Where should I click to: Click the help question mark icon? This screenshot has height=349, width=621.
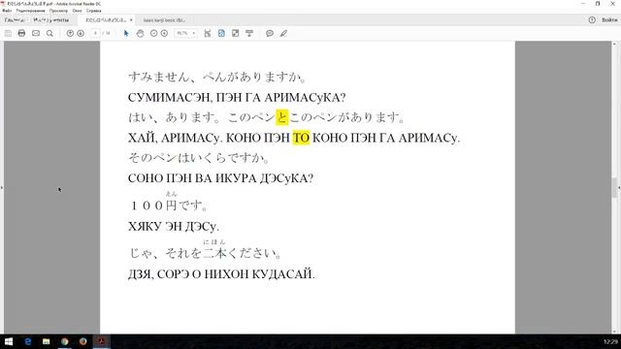click(x=592, y=19)
